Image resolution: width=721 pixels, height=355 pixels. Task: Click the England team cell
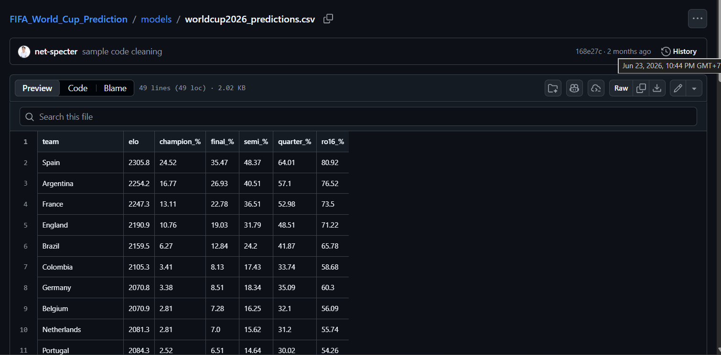click(80, 225)
